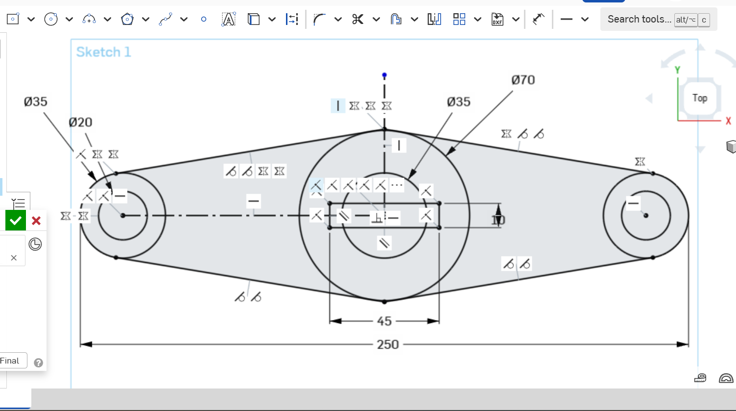Select the horizontal constraint tool
736x411 pixels.
tap(567, 19)
